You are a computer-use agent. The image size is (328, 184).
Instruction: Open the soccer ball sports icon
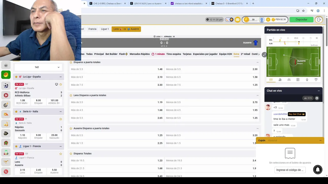point(6,86)
